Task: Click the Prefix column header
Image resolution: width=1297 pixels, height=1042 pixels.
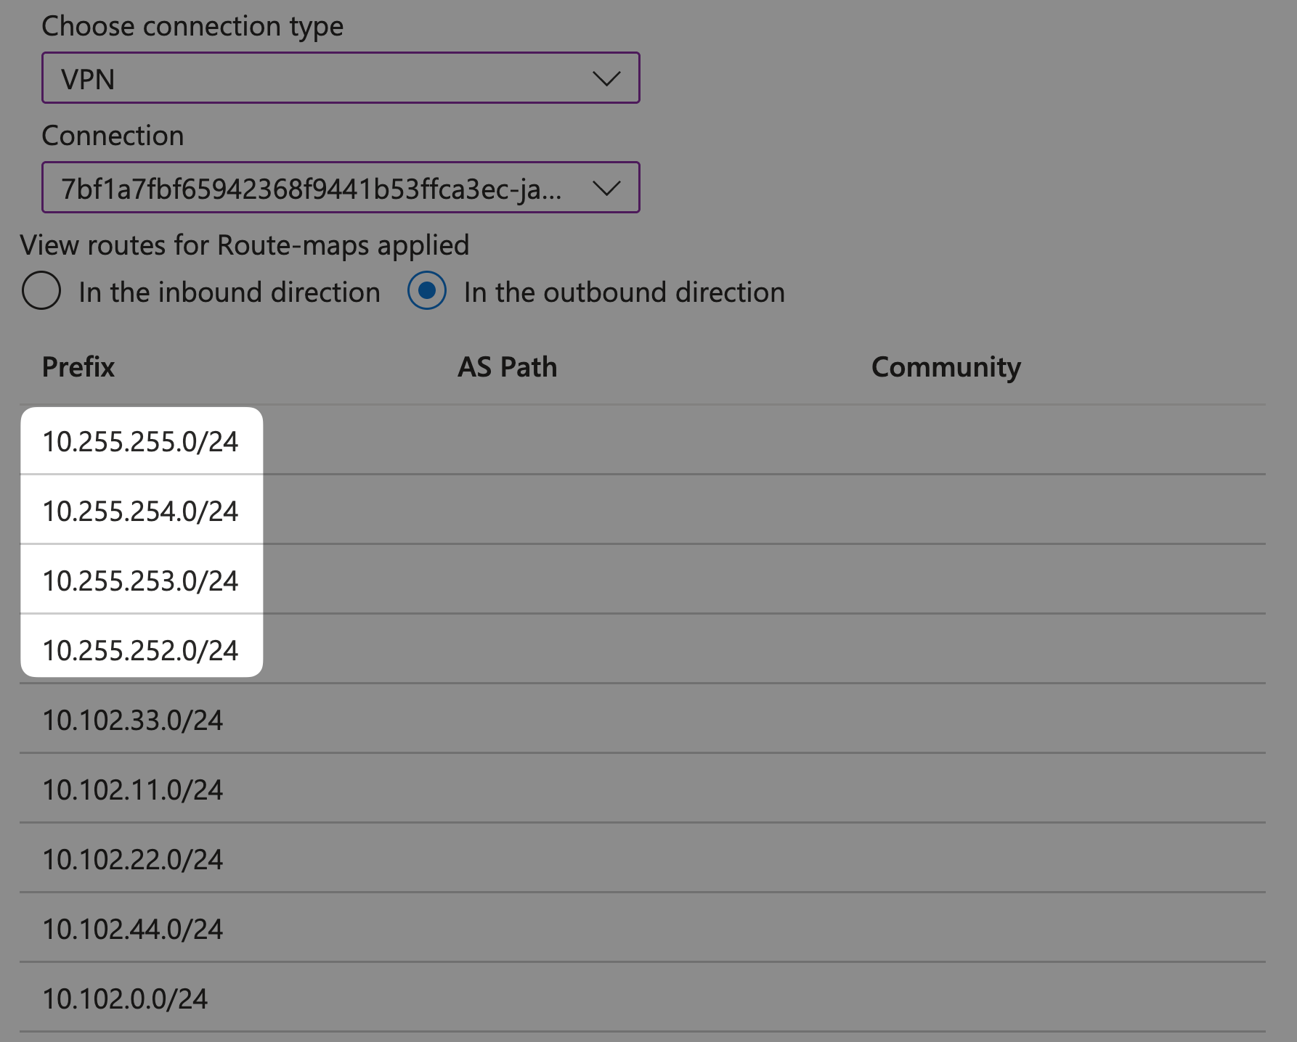Action: pos(78,367)
